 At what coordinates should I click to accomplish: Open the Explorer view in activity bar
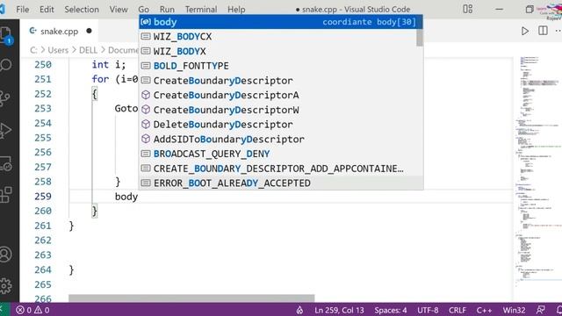click(6, 36)
